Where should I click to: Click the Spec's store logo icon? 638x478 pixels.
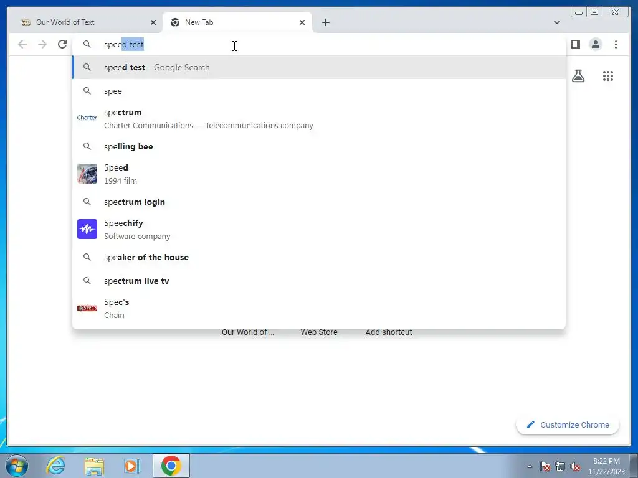click(x=87, y=308)
